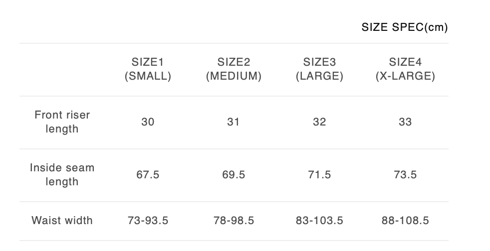
Task: Click the SIZE3 (LARGE) column header
Action: [x=319, y=69]
